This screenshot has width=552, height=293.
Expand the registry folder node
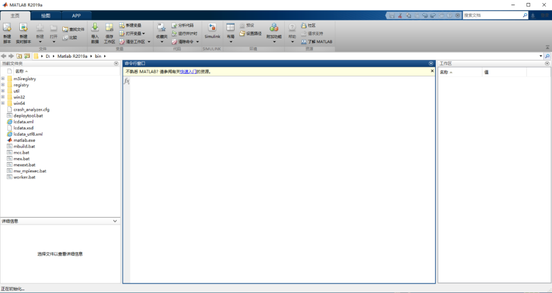(3, 85)
